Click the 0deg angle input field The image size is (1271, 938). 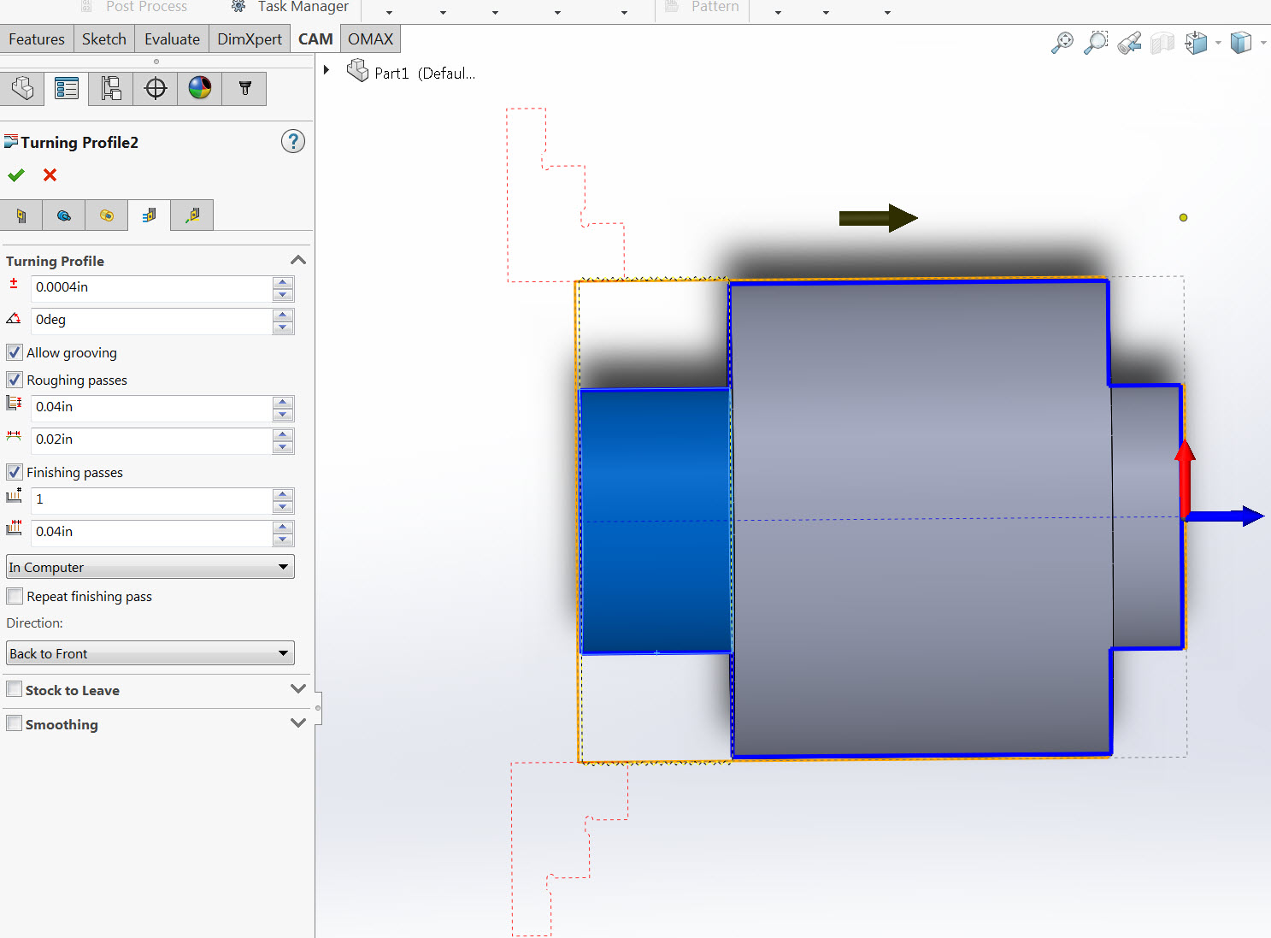click(151, 321)
